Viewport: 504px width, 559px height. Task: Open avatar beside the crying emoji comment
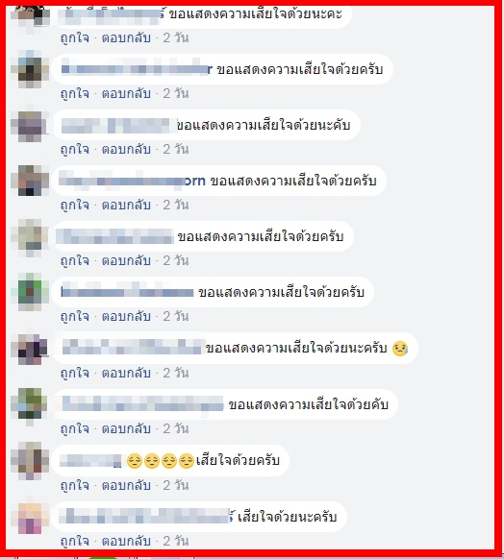tap(30, 349)
